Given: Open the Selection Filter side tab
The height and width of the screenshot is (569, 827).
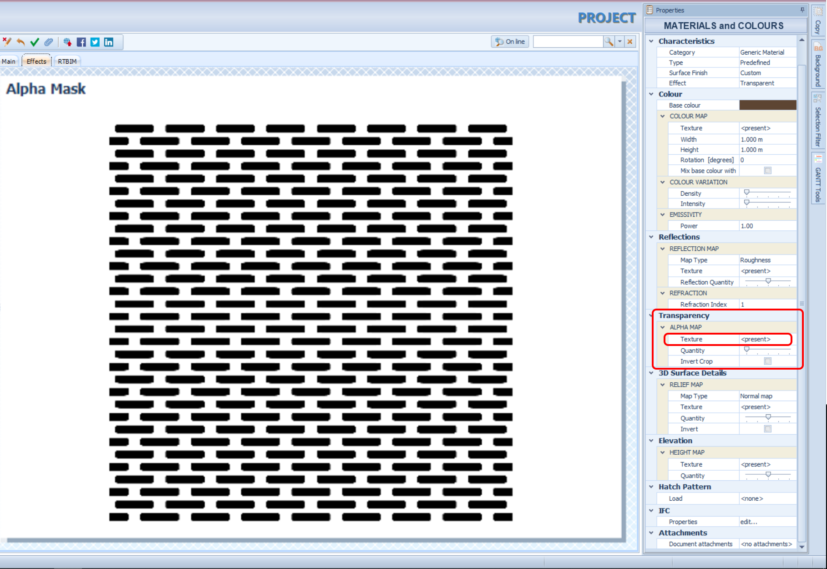Looking at the screenshot, I should click(x=818, y=121).
